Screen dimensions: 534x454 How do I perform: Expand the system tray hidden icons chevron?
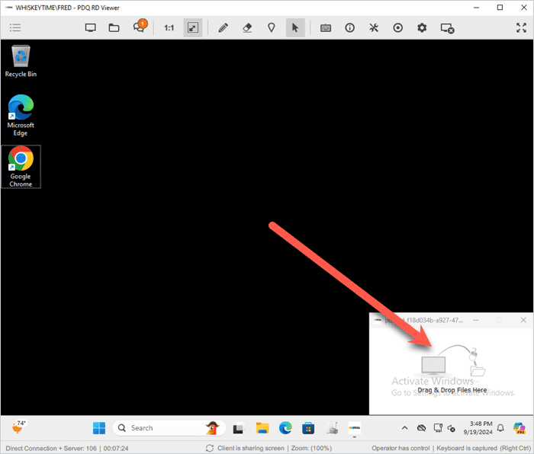(x=404, y=428)
